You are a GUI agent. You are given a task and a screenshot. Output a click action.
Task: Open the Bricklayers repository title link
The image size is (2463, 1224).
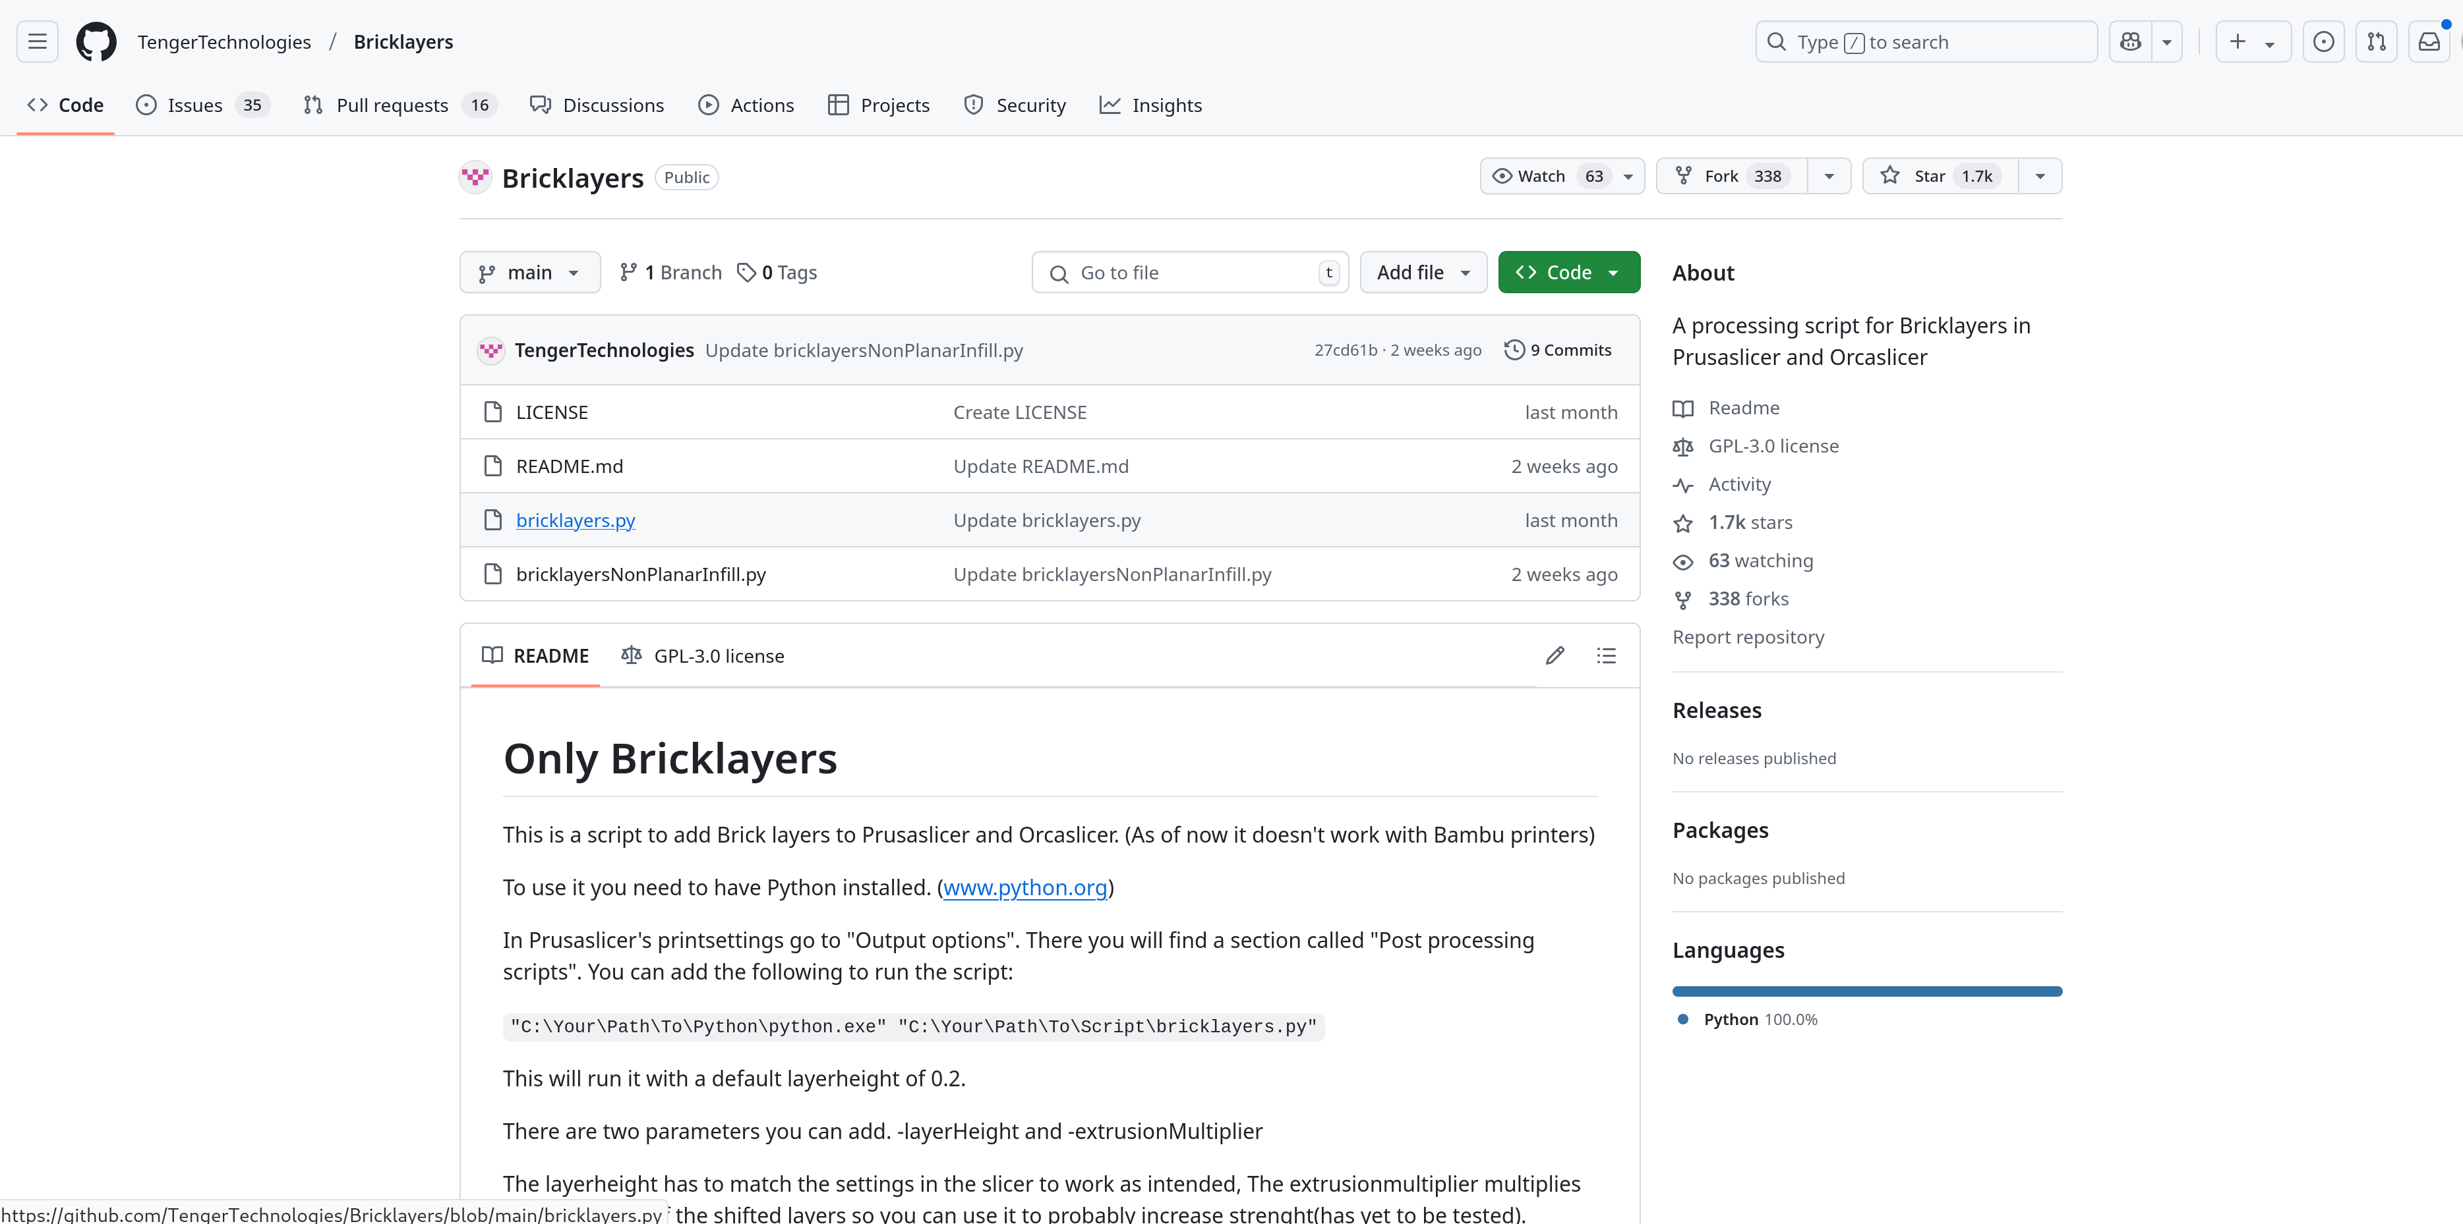(573, 178)
